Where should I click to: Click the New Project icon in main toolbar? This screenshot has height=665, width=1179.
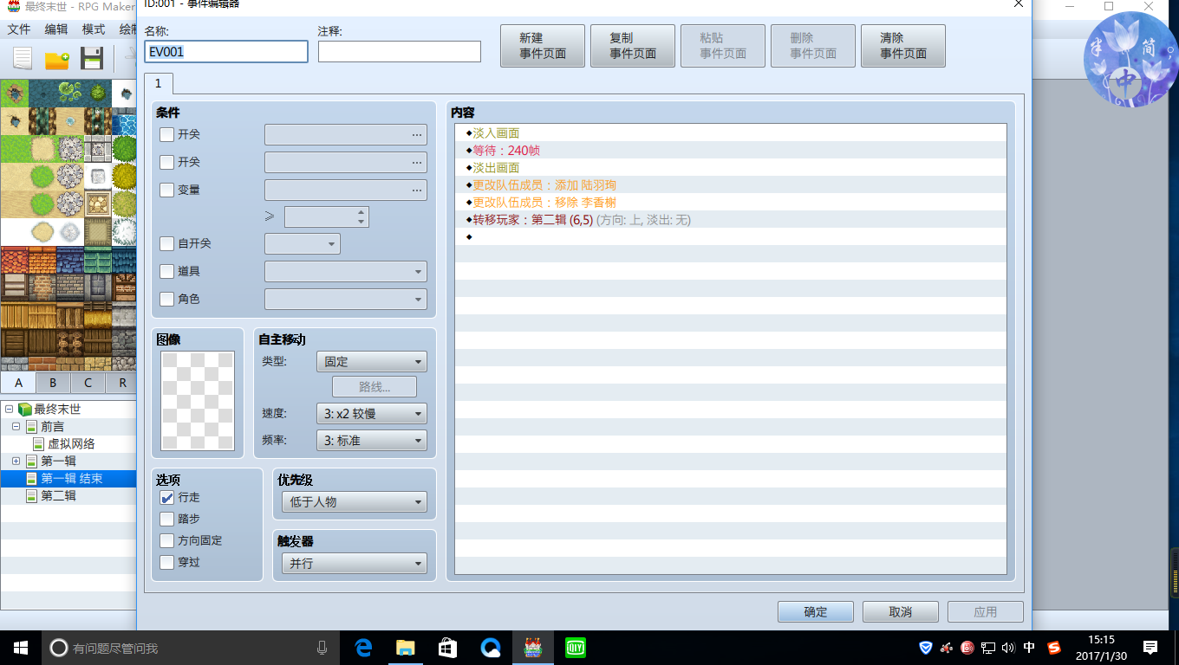23,59
